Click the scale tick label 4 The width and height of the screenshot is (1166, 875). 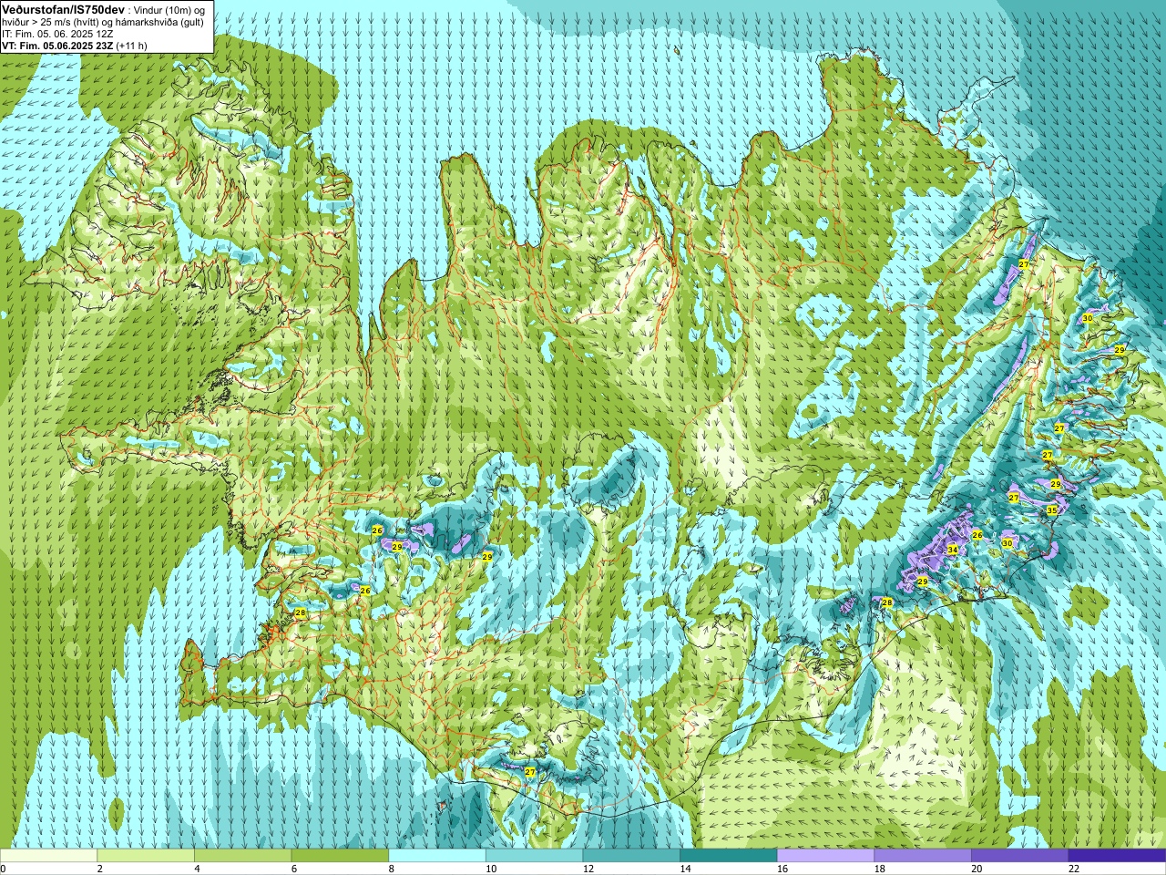197,869
